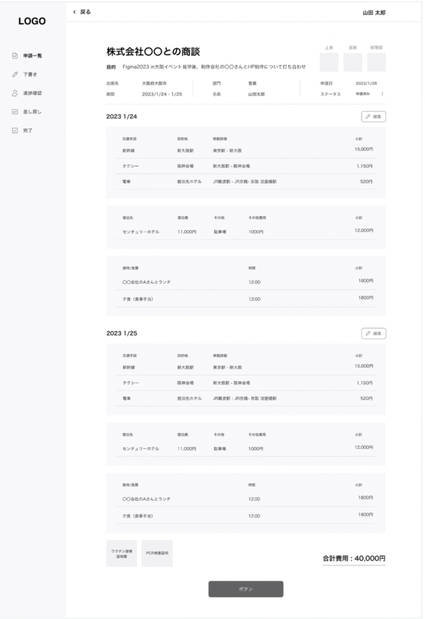425x619 pixels.
Task: Click the 下書き pencil icon
Action: [x=15, y=74]
